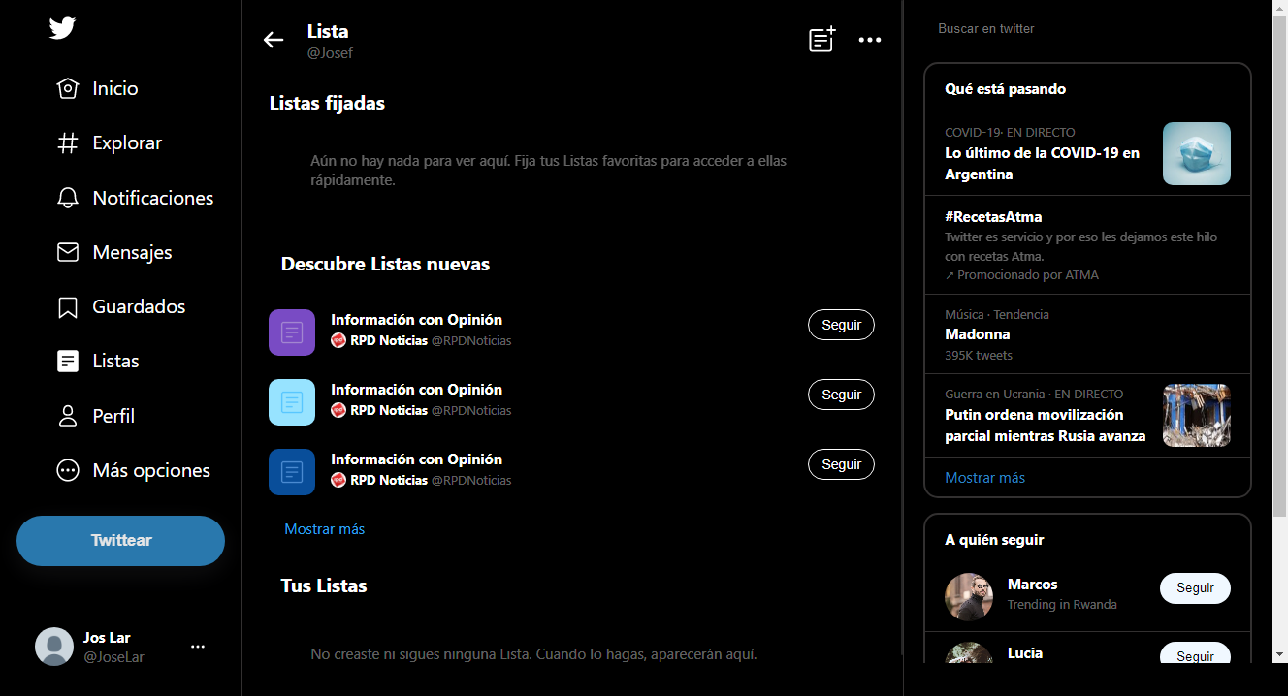Viewport: 1288px width, 696px height.
Task: Follow the first Información con Opinión list
Action: point(840,325)
